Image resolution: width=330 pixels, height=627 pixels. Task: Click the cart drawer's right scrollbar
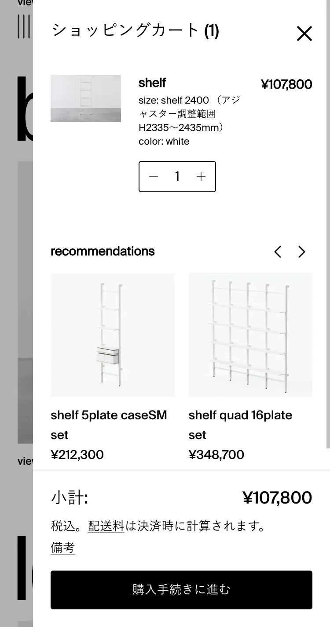[x=328, y=220]
